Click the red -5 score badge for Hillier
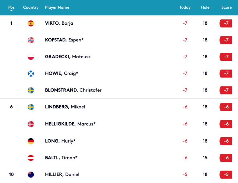Viewport: 238px width, 183px height. click(226, 175)
